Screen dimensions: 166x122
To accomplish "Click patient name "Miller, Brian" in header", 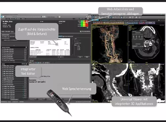I will point(8,21).
